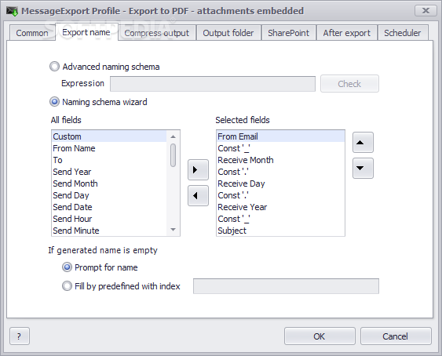
Task: Select Const '_' below From Email
Action: pyautogui.click(x=280, y=148)
